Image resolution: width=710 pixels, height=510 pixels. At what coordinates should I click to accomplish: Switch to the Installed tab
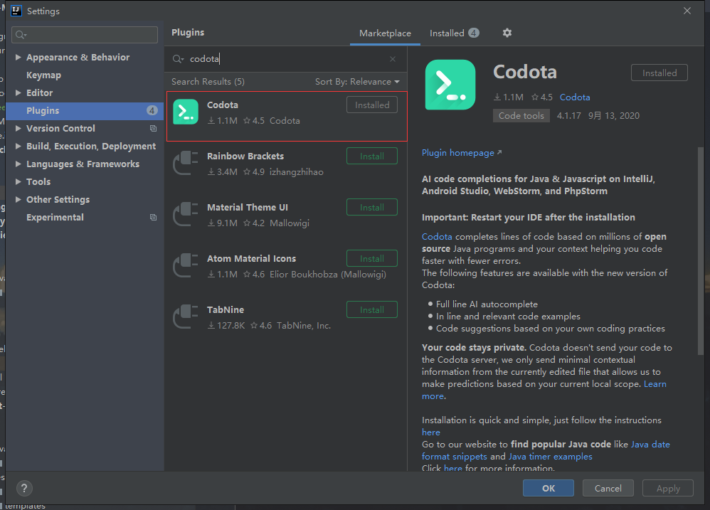pyautogui.click(x=454, y=33)
